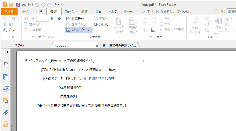The width and height of the screenshot is (236, 131).
Task: Expand the left navigation panel arrow
Action: click(x=8, y=52)
